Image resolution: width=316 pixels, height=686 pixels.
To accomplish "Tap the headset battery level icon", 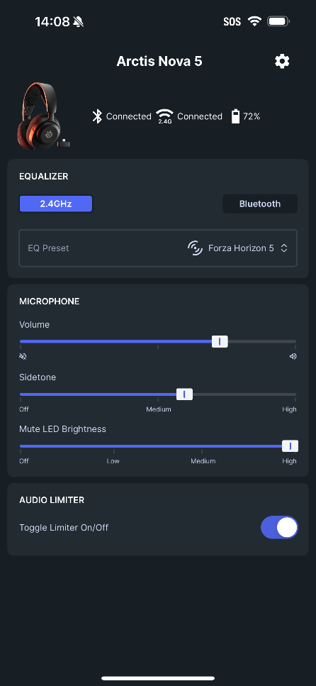I will pyautogui.click(x=235, y=116).
